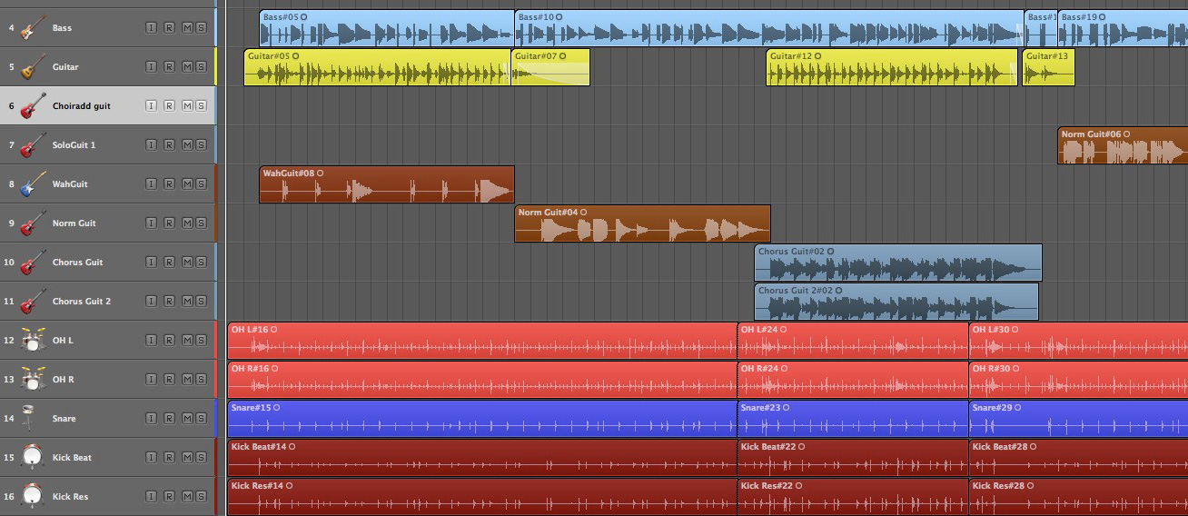Viewport: 1188px width, 516px height.
Task: Click the 'Choiradd guit' track name
Action: click(x=82, y=106)
